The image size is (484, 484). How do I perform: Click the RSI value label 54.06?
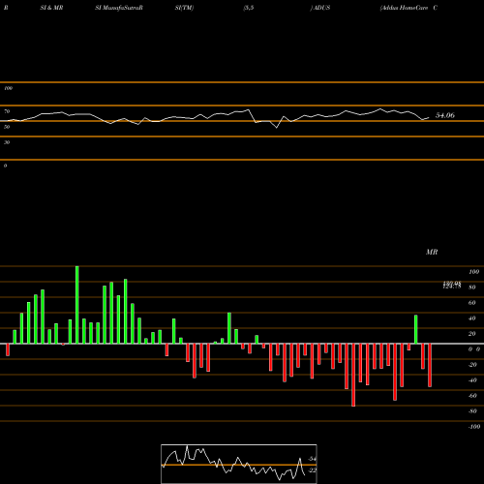[x=445, y=115]
